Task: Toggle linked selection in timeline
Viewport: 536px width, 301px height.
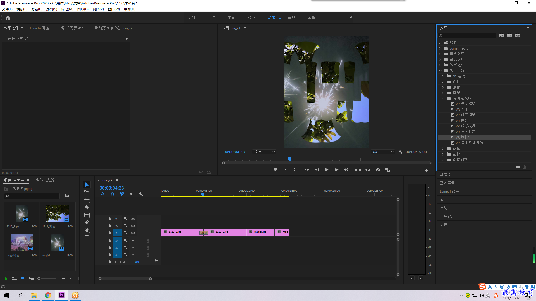Action: [x=122, y=194]
